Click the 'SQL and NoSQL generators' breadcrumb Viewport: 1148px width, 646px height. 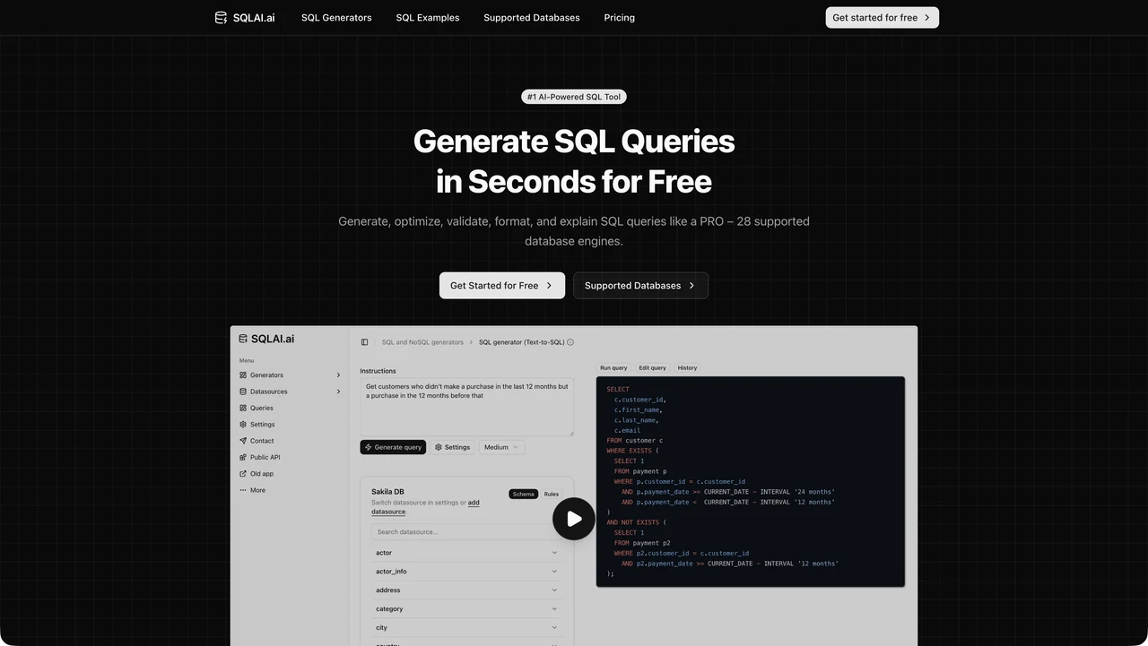coord(422,342)
